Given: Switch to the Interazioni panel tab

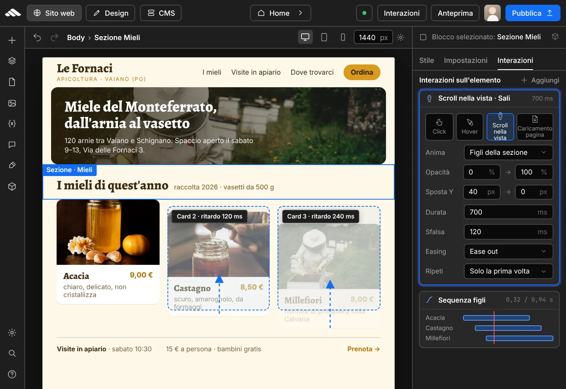Looking at the screenshot, I should (515, 60).
